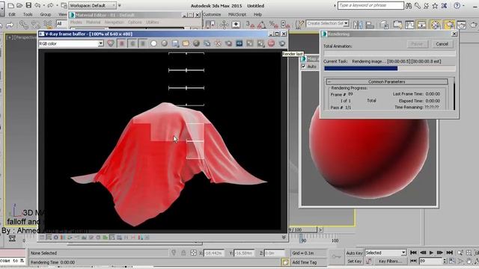Save image icon in V-Ray frame buffer

175,43
